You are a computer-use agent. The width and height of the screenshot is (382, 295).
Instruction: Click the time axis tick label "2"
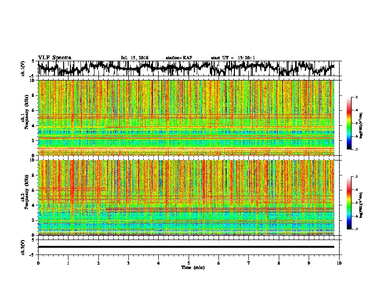pos(98,263)
